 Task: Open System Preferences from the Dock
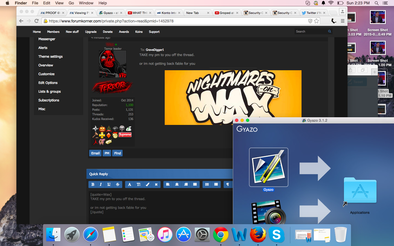202,235
